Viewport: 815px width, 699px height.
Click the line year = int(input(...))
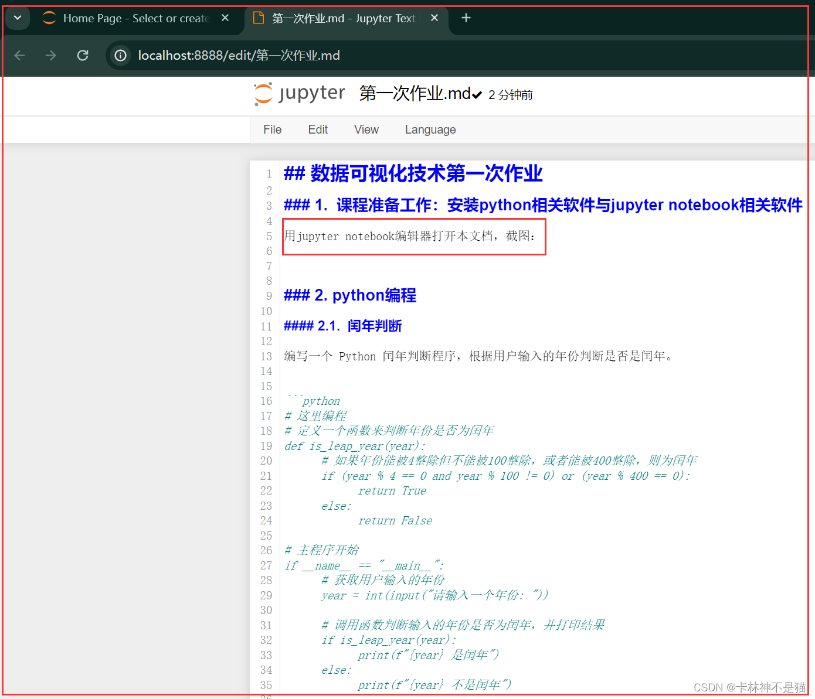point(435,595)
